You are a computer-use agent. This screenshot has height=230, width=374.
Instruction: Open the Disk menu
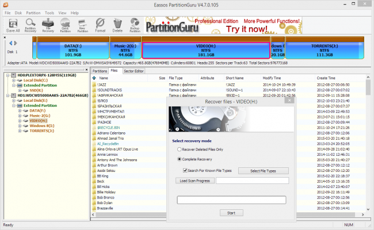click(18, 13)
